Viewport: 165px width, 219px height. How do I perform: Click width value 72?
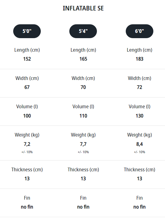click(140, 87)
